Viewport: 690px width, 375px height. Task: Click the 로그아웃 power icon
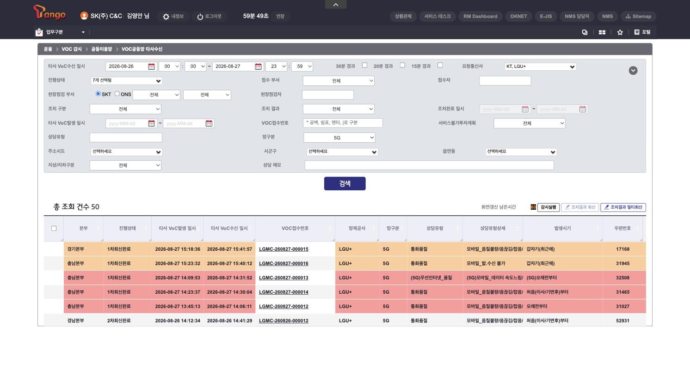[200, 17]
